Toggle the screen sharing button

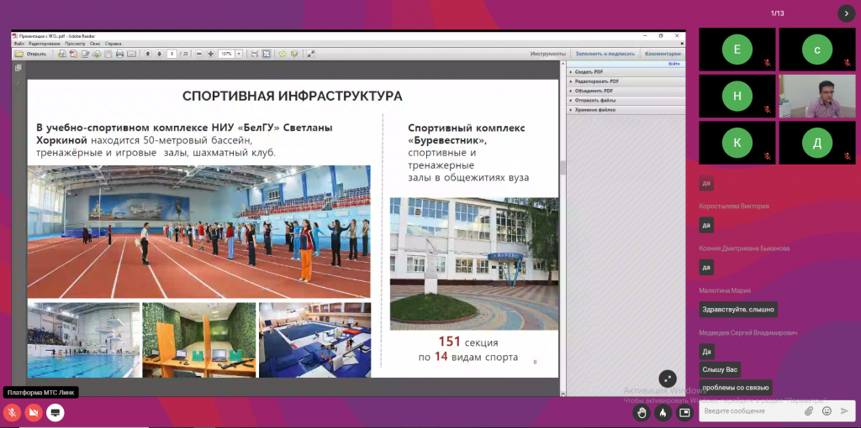coord(55,413)
